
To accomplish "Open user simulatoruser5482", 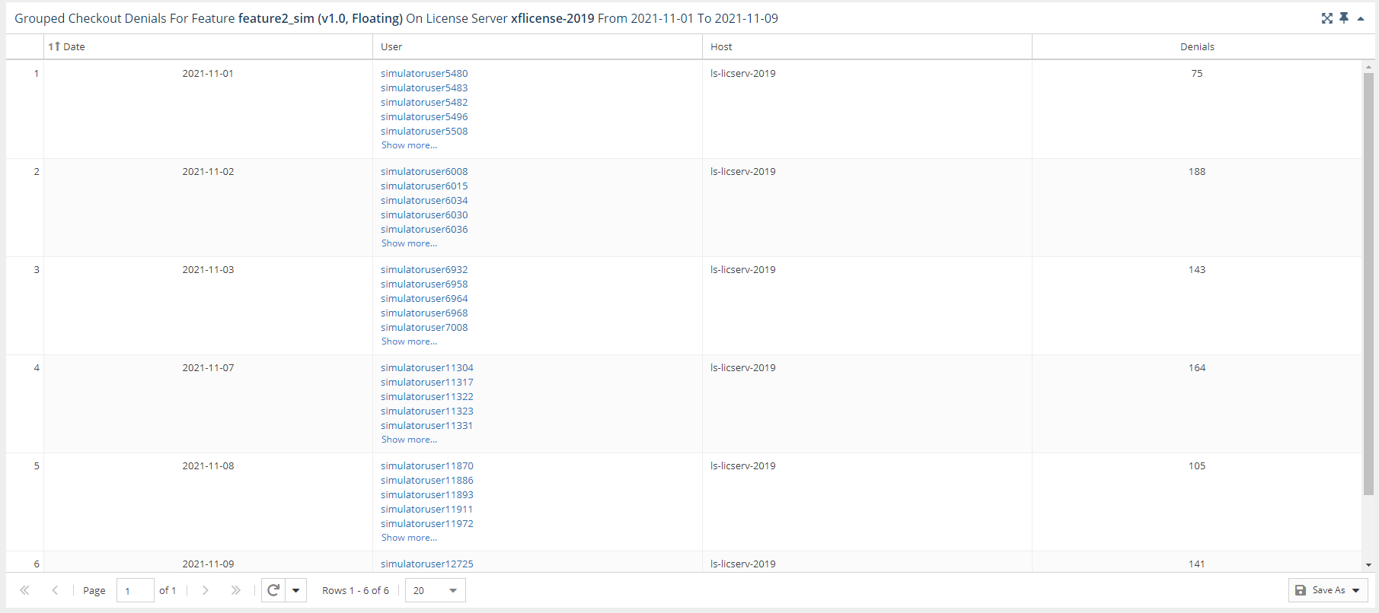I will [424, 103].
